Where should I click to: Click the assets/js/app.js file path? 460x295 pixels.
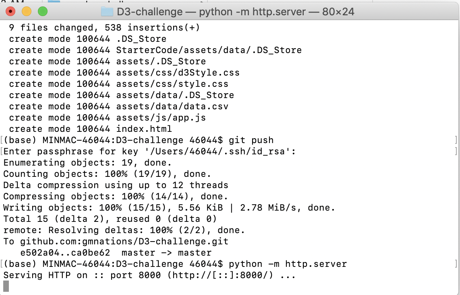[160, 117]
